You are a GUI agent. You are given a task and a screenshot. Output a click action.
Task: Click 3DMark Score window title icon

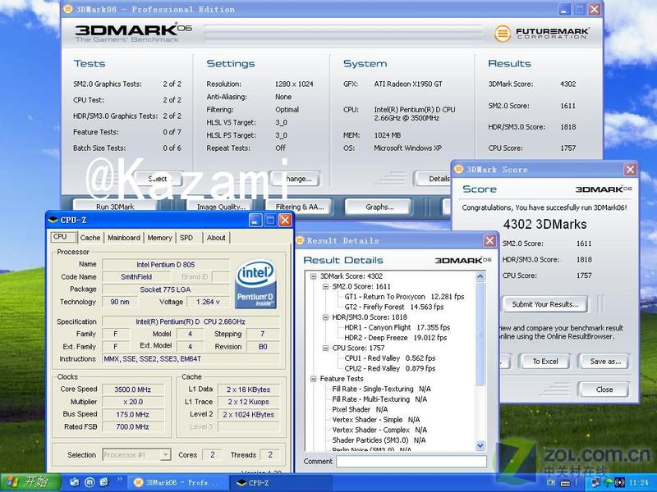click(458, 169)
